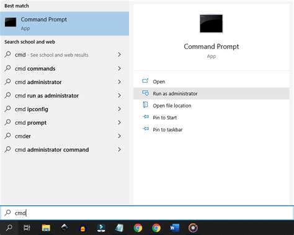The image size is (294, 235).
Task: Click the yellow and blue taskbar app icon
Action: (82, 228)
